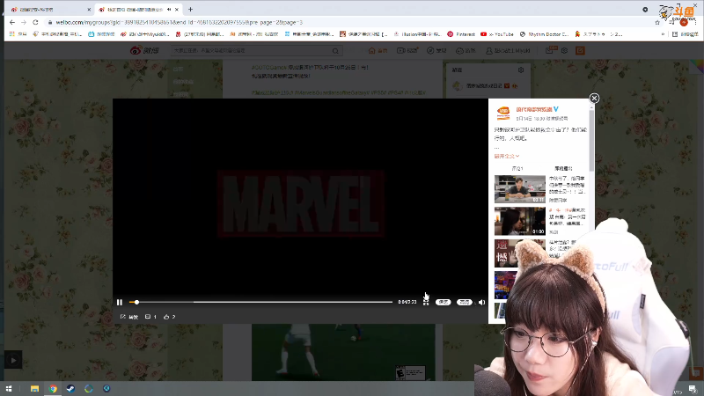
Task: Open the video speed pill button
Action: (x=444, y=302)
